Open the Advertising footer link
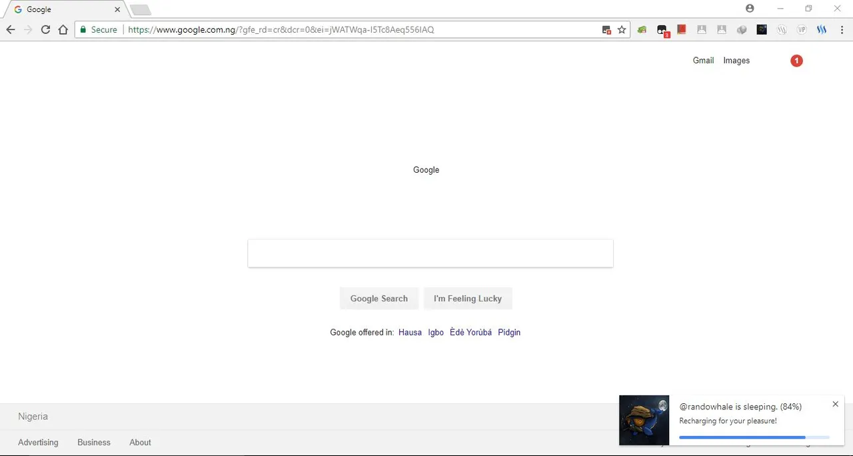853x456 pixels. pyautogui.click(x=38, y=442)
